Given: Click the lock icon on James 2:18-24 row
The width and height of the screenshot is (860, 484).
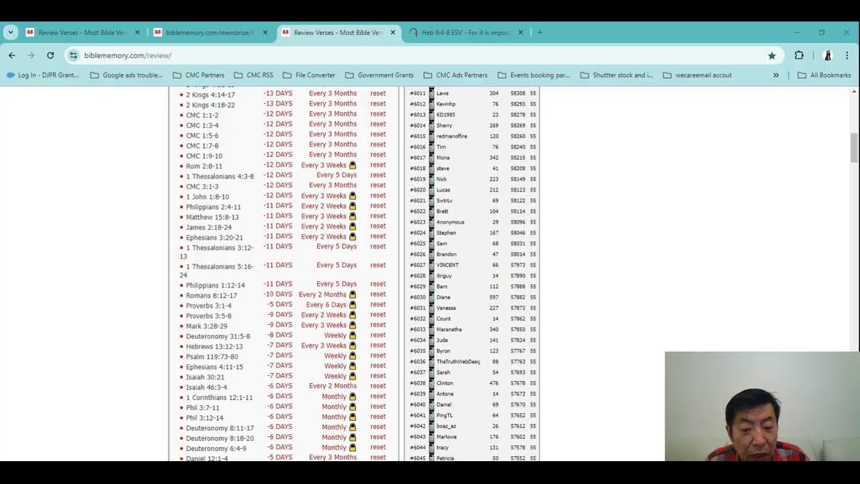Looking at the screenshot, I should point(352,227).
